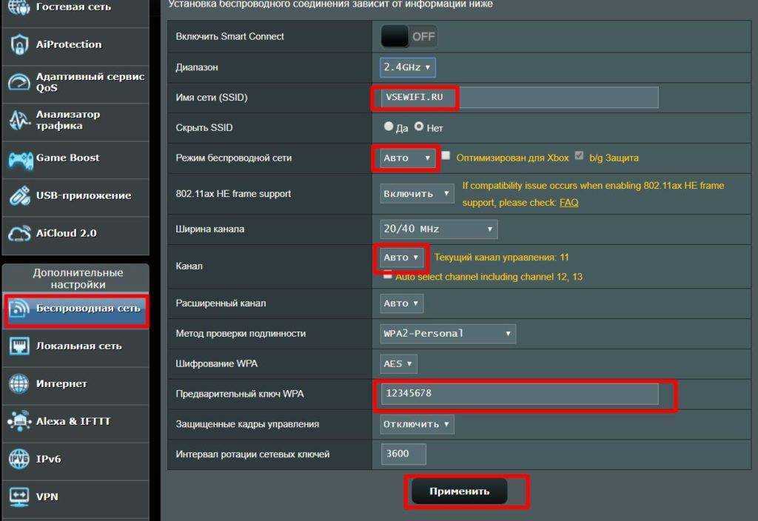Image resolution: width=758 pixels, height=521 pixels.
Task: Click the Метод проверки подлинности label
Action: [x=241, y=334]
